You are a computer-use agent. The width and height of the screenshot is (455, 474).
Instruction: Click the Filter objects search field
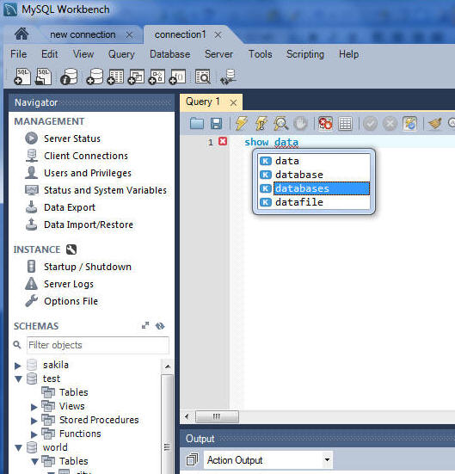point(98,345)
